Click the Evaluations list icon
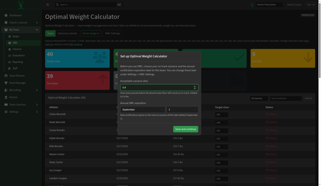Viewport: 321px width, 186px height. pos(10,55)
